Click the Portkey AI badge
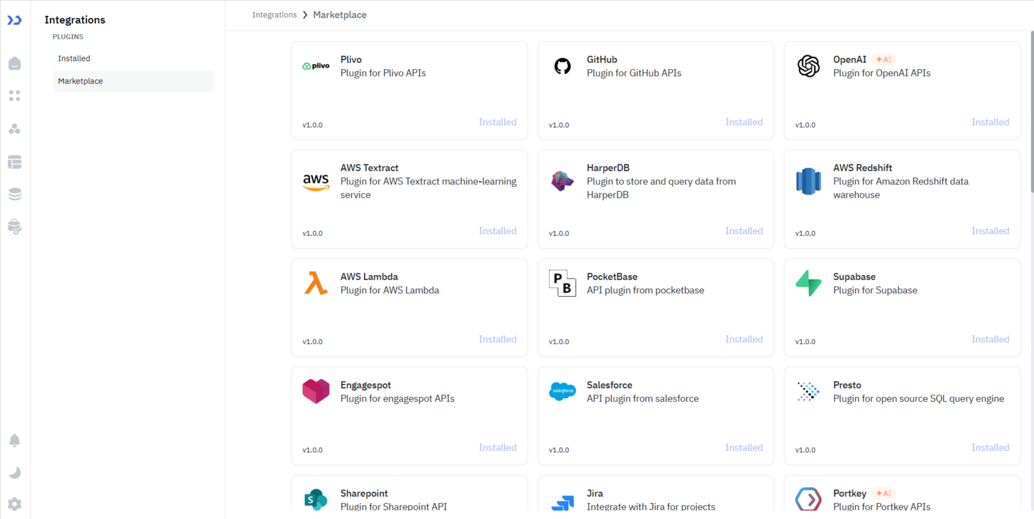Viewport: 1034px width, 519px height. point(883,493)
